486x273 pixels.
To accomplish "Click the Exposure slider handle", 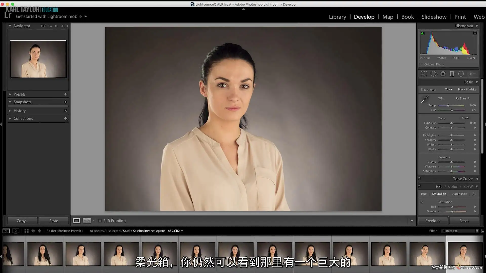I will (x=451, y=123).
